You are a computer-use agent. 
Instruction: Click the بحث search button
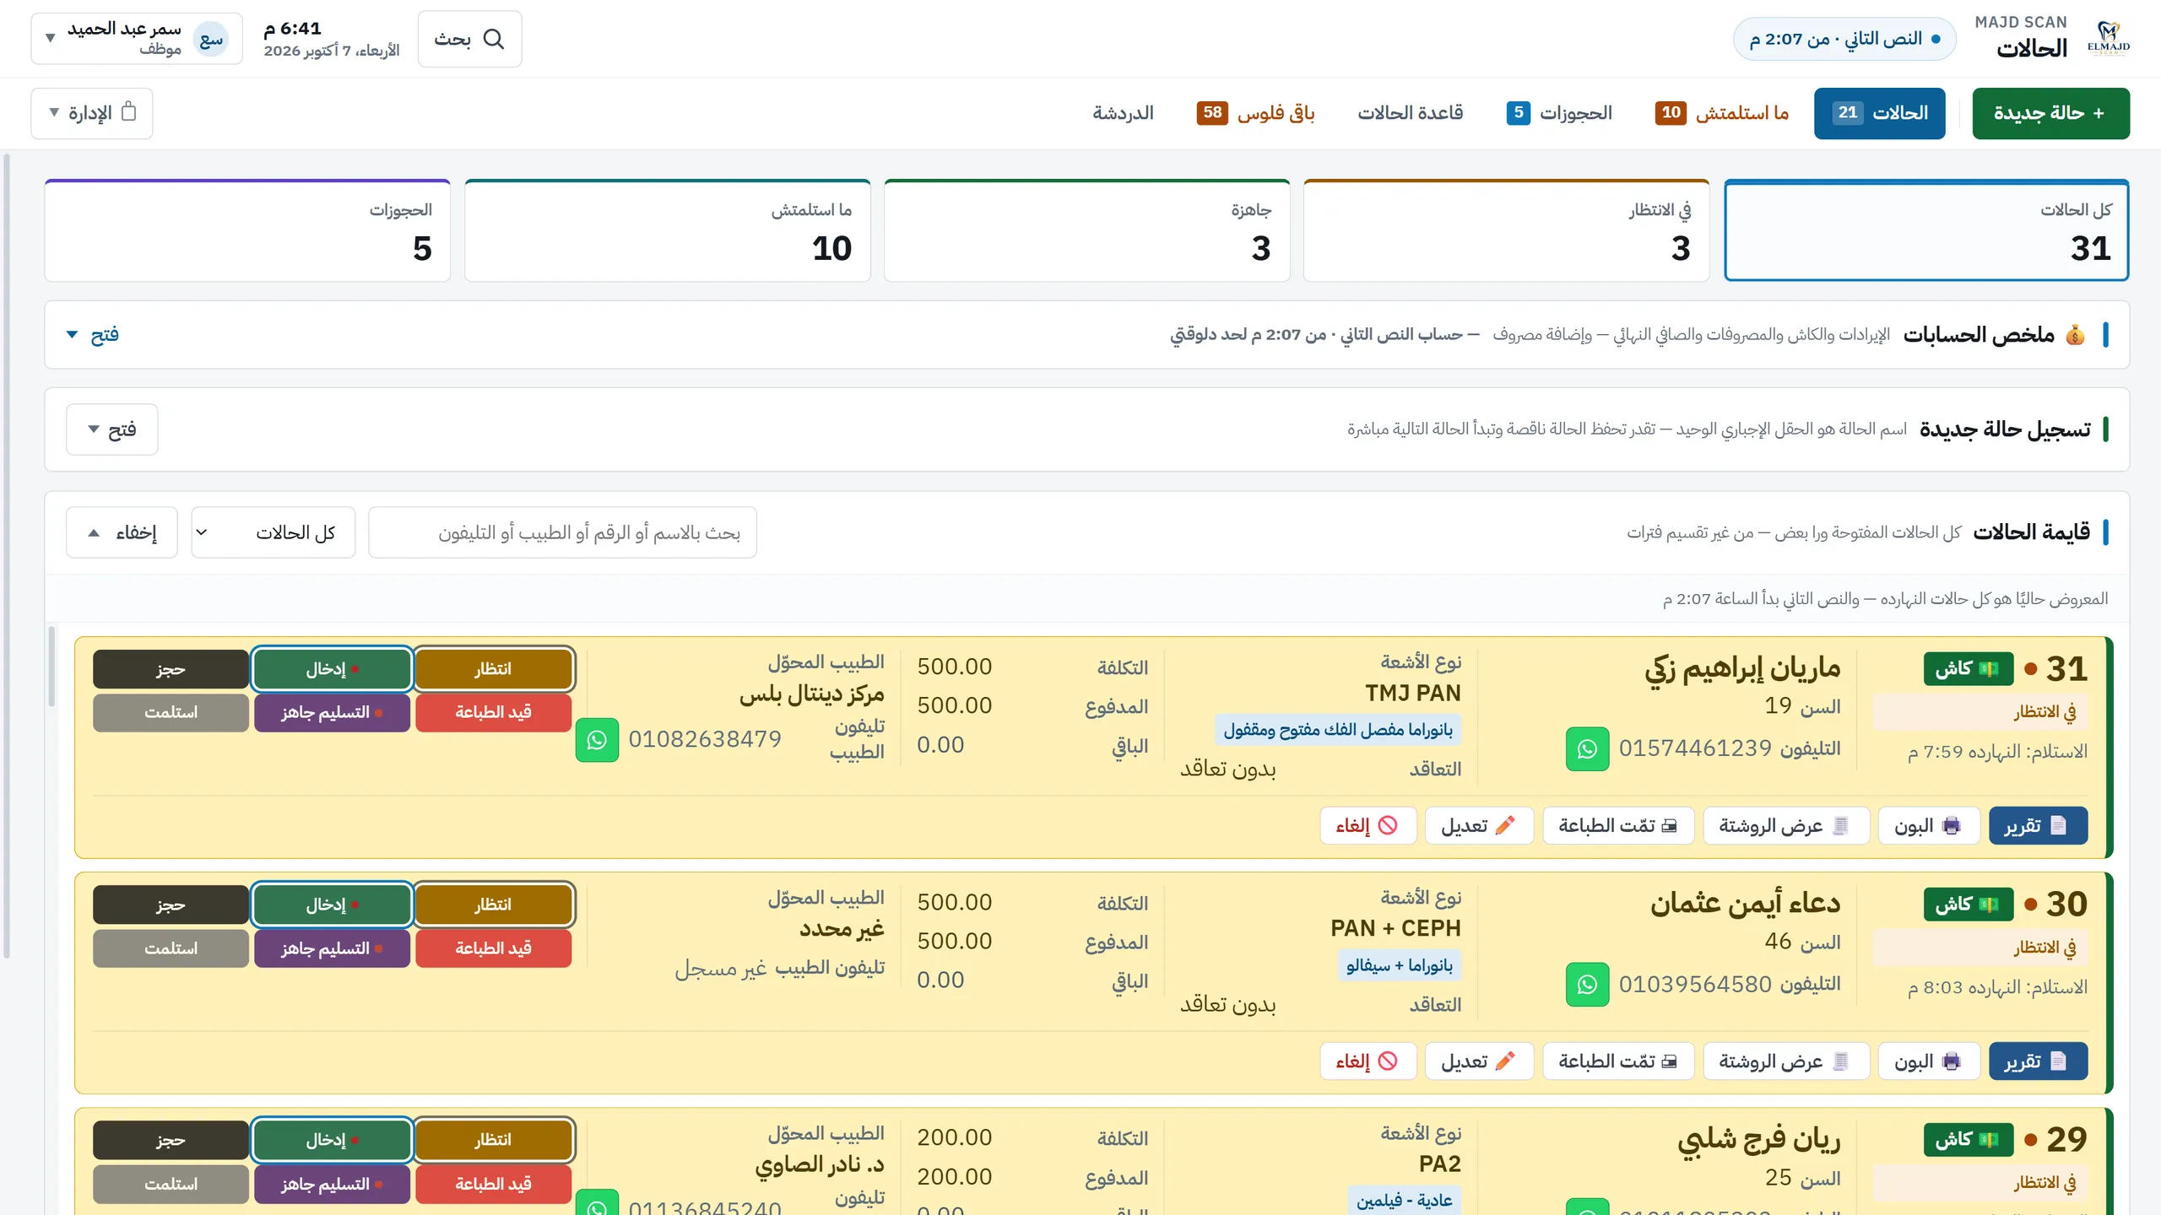point(469,39)
